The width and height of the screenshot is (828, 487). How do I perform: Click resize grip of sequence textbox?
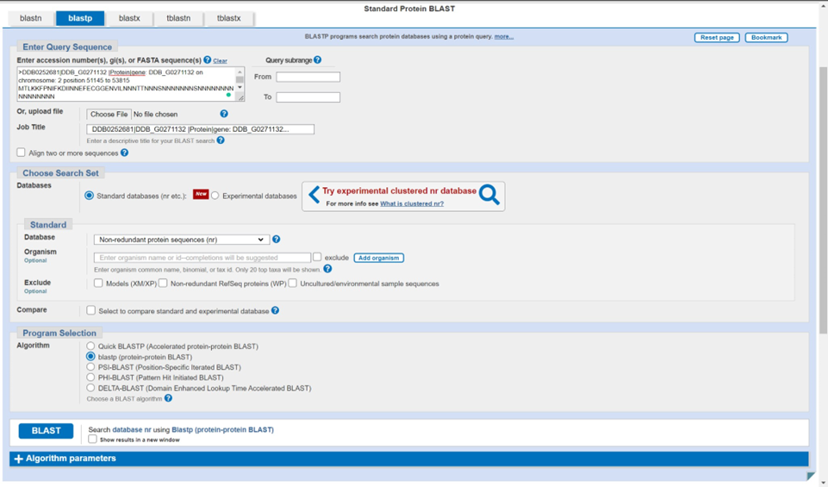[x=241, y=97]
